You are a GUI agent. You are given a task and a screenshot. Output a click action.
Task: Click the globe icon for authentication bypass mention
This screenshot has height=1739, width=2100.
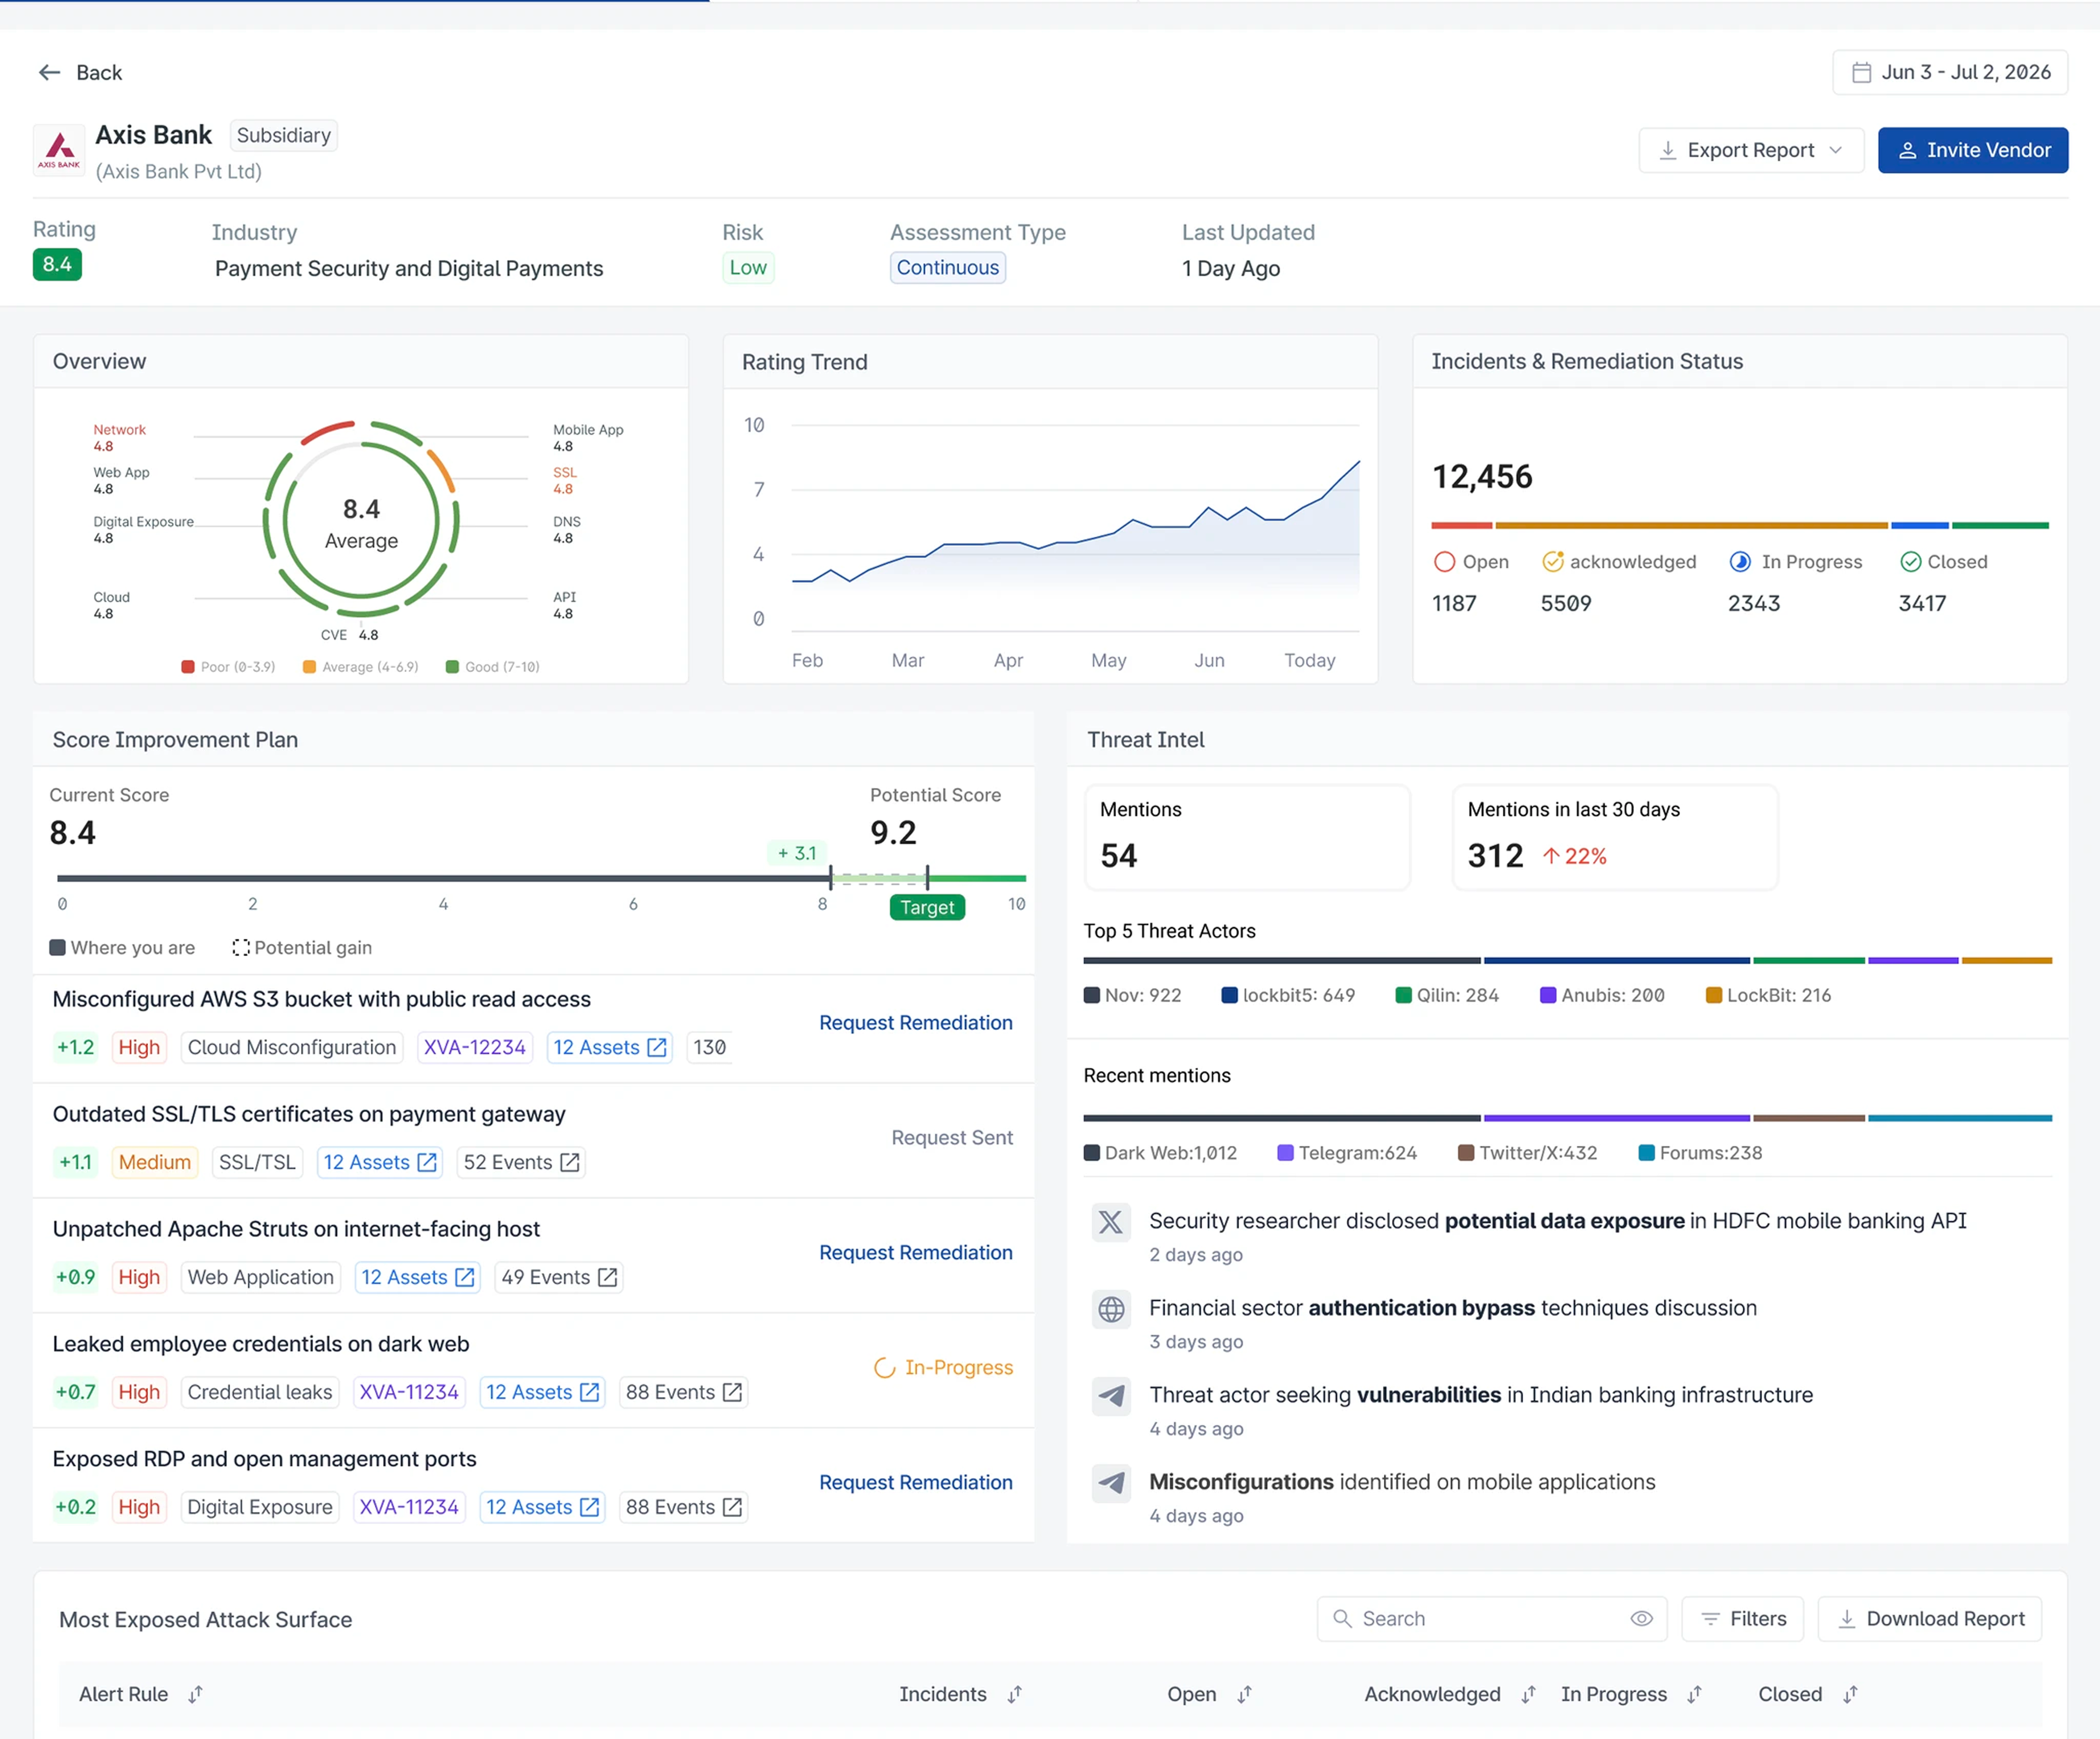pyautogui.click(x=1111, y=1309)
